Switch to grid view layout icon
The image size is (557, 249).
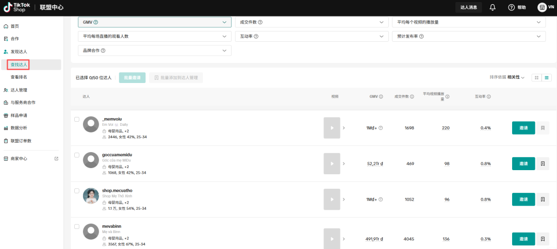[x=536, y=77]
